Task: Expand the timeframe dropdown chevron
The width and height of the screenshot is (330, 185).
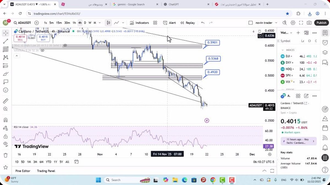Action: coord(100,23)
